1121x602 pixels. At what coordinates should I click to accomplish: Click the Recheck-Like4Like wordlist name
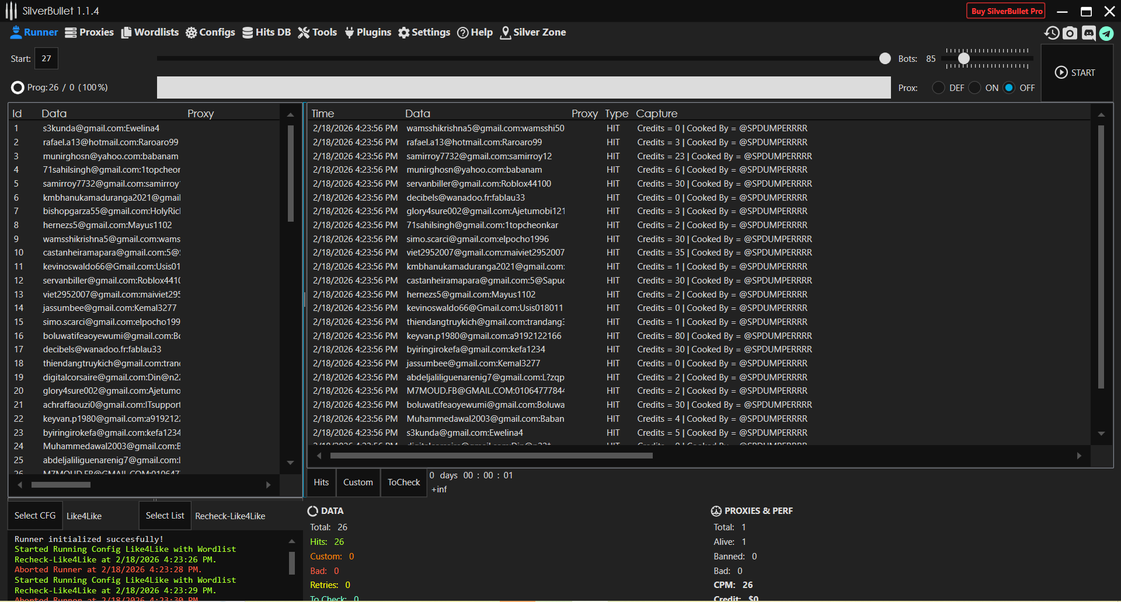tap(230, 516)
